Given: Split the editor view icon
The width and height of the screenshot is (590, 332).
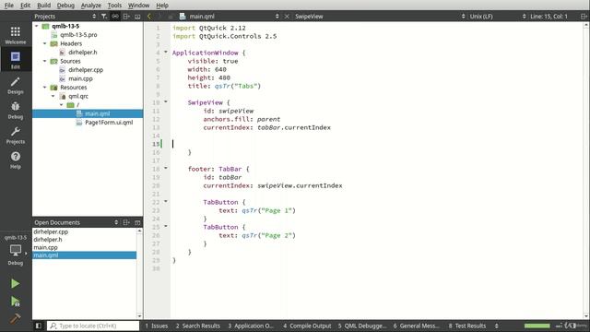Looking at the screenshot, I should [584, 17].
